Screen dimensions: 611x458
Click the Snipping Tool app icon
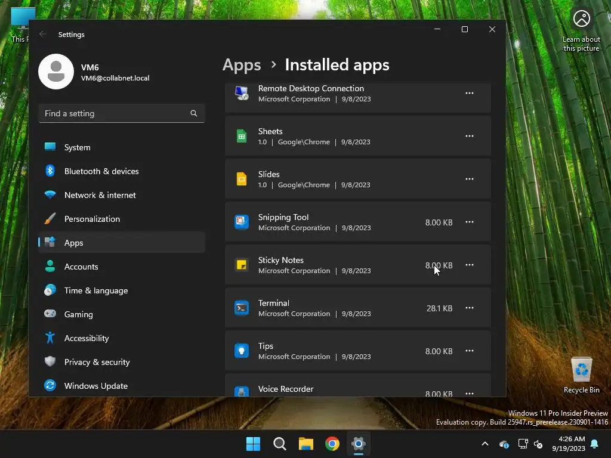tap(242, 222)
